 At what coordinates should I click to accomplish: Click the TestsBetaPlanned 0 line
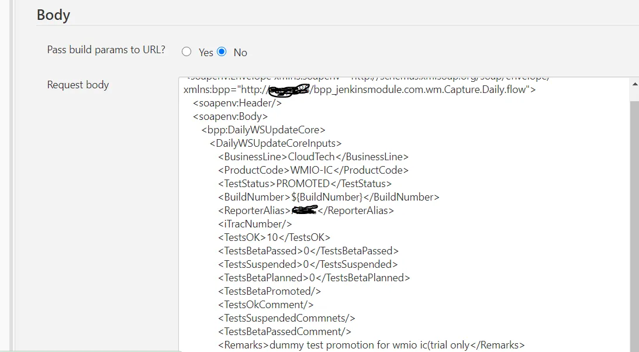coord(314,278)
